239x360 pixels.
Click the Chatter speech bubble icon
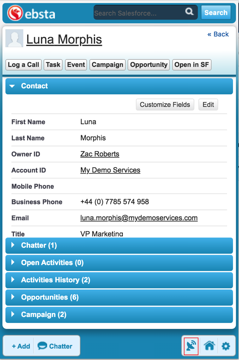(42, 346)
